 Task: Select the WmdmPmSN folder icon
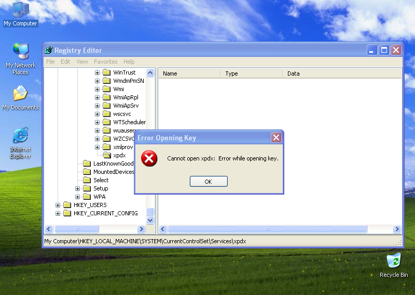click(x=106, y=81)
